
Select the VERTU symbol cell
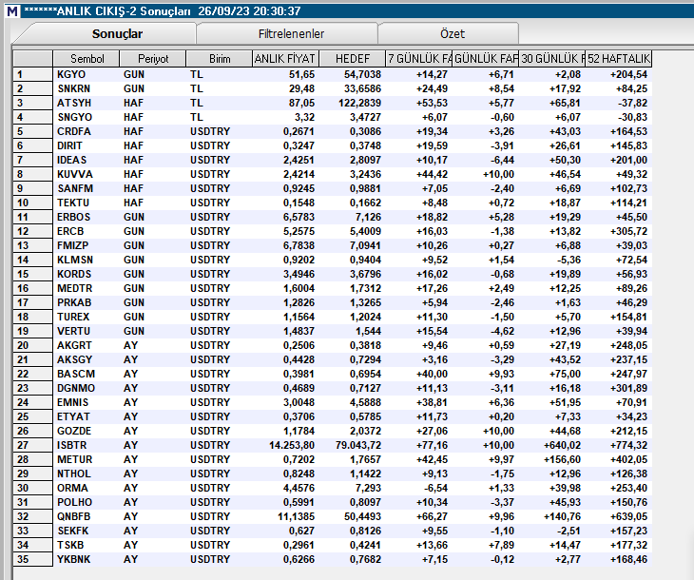[87, 331]
